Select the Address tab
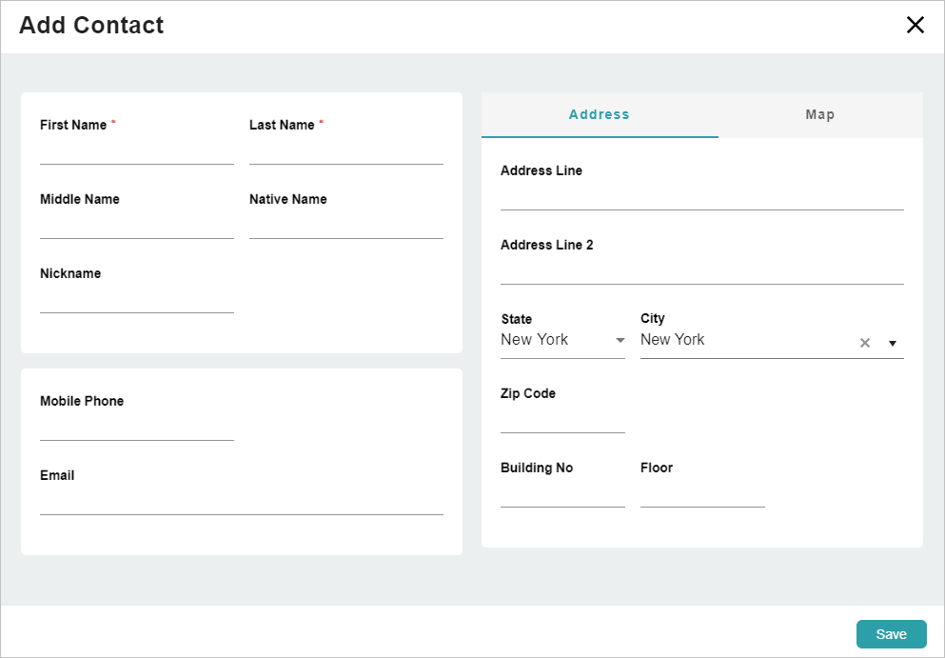The image size is (945, 658). pos(599,114)
